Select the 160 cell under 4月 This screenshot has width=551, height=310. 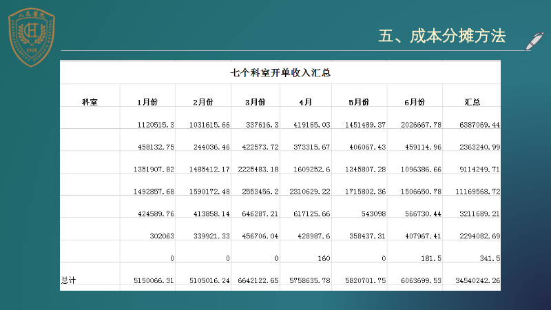tap(324, 258)
